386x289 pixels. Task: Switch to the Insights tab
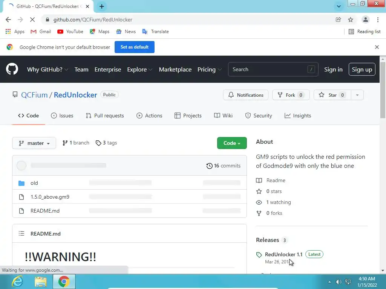click(x=298, y=116)
